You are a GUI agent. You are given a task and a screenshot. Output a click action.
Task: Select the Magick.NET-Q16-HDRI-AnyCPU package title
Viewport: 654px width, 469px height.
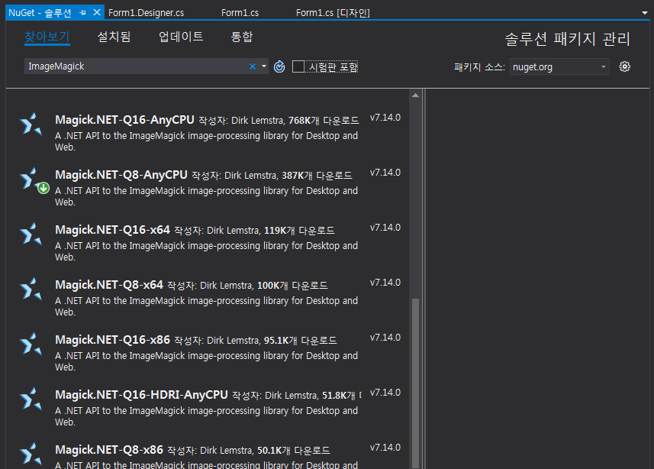(x=141, y=395)
